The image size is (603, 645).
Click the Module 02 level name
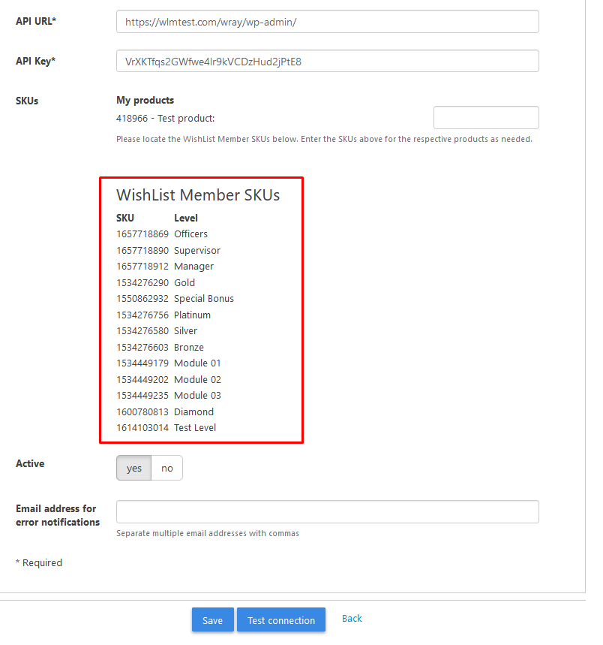click(197, 379)
